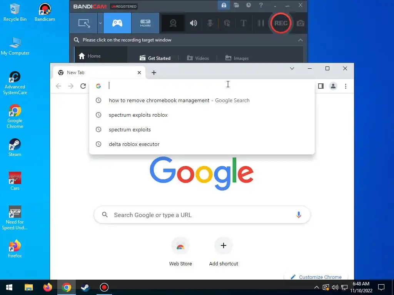Show hidden system tray icons
This screenshot has height=295, width=394.
coord(317,287)
